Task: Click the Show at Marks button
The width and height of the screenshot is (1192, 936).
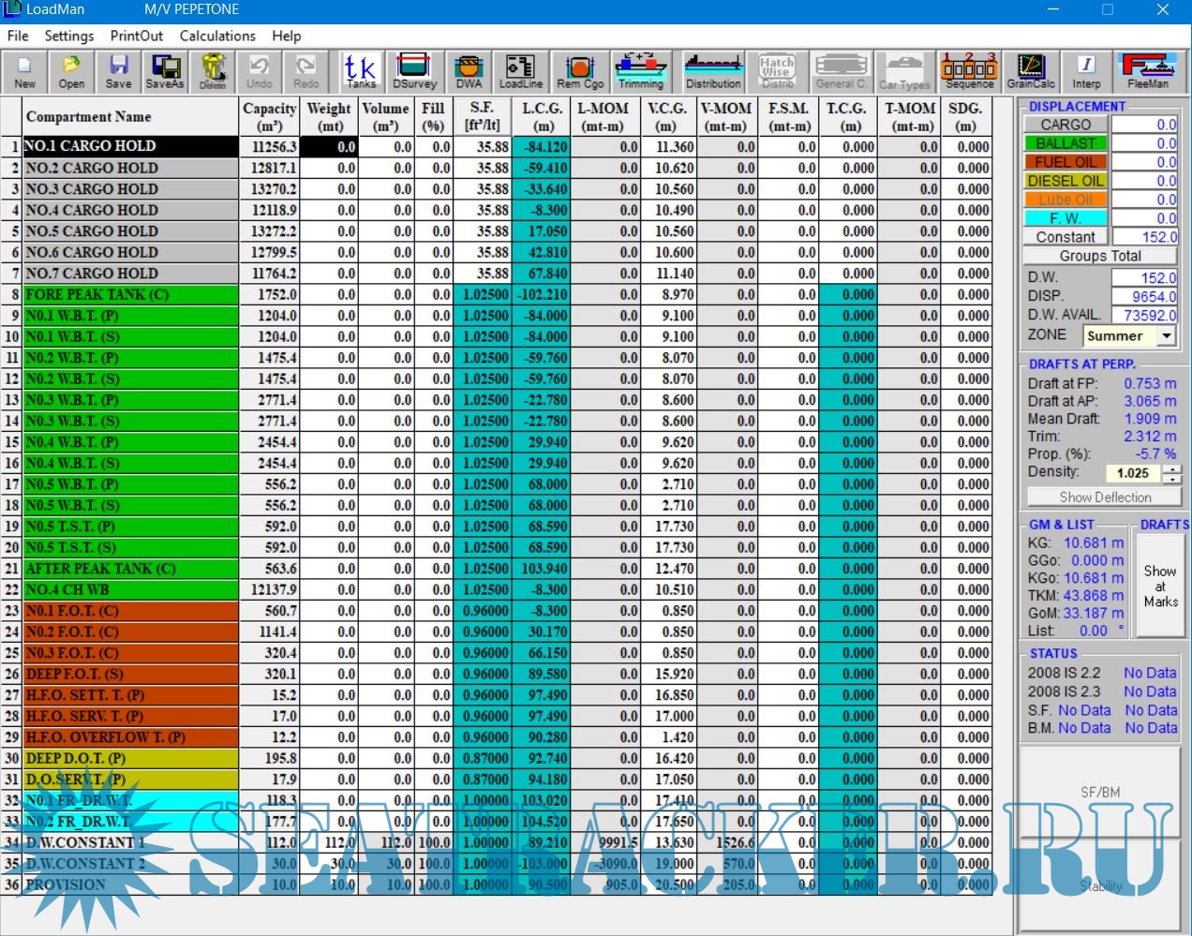Action: [1160, 586]
